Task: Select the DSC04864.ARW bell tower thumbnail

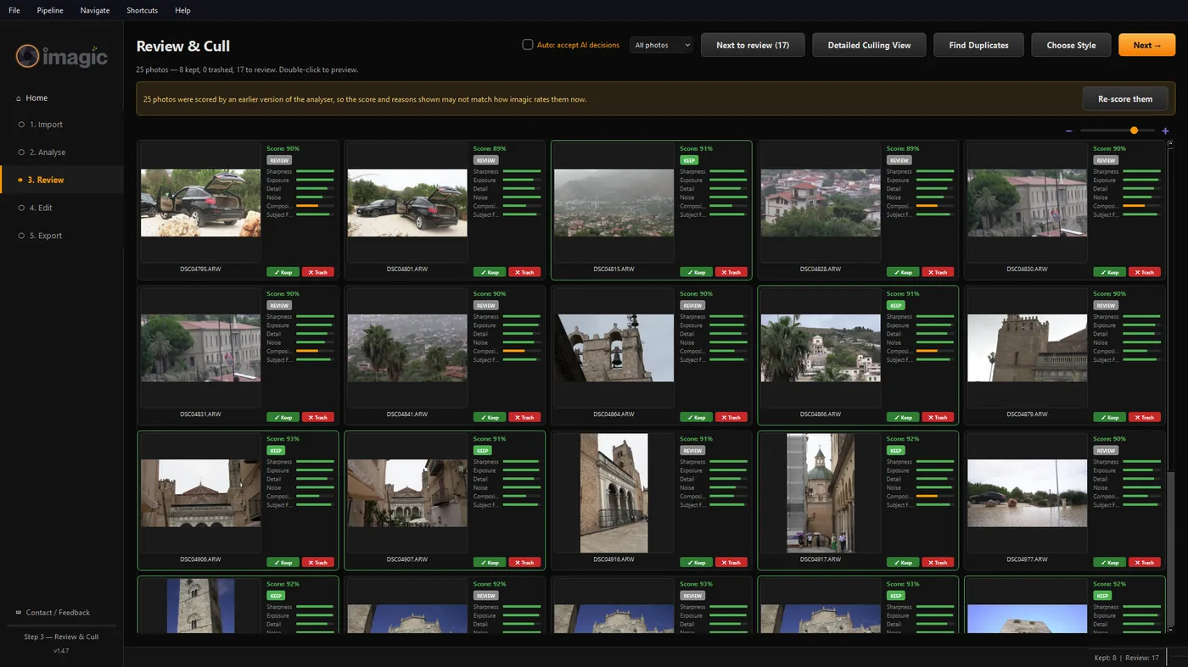Action: [614, 347]
